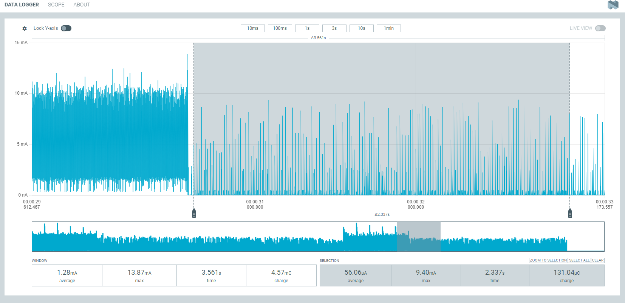Click the highlighted window in overview minimap
The width and height of the screenshot is (625, 303).
click(x=418, y=237)
